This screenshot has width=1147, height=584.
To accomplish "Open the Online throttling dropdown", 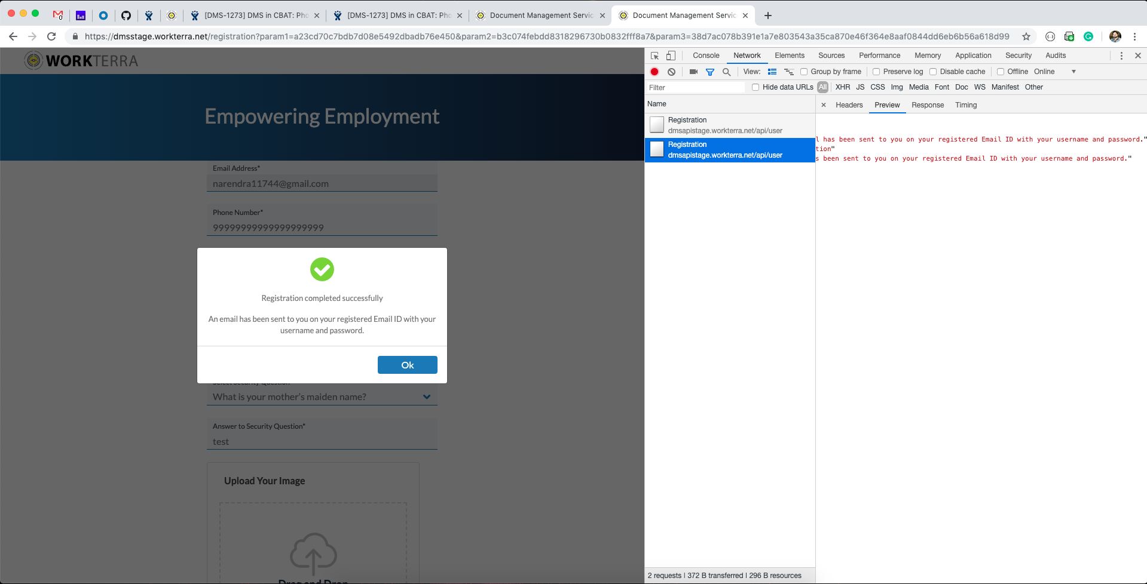I will 1055,72.
